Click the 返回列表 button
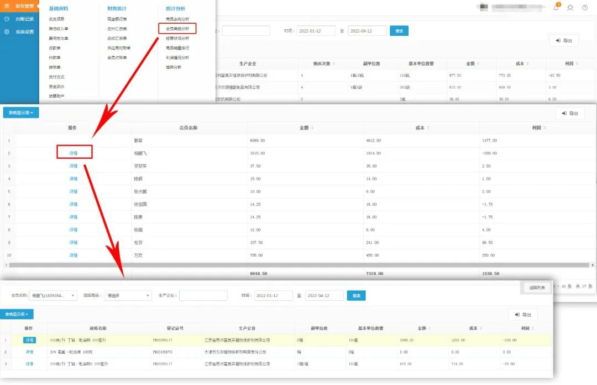 [x=537, y=287]
